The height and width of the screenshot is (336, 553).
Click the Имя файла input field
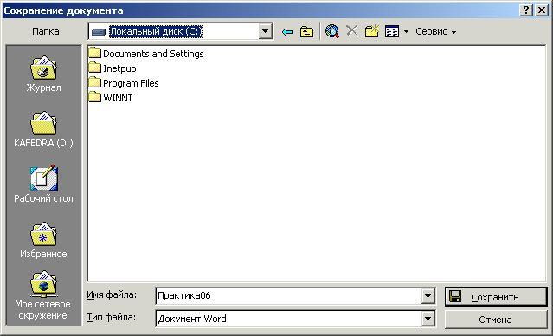[288, 296]
